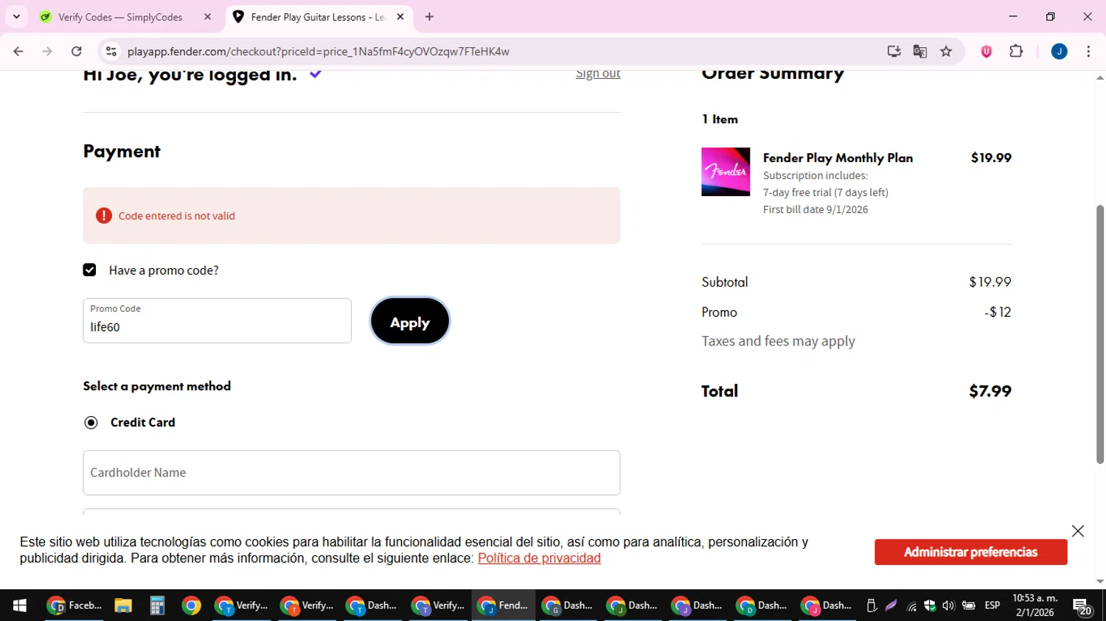This screenshot has height=621, width=1106.
Task: Click the Fender Play Monthly Plan title
Action: pos(838,158)
